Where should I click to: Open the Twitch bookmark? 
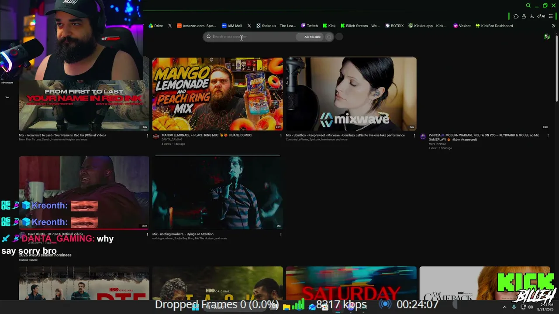[309, 26]
